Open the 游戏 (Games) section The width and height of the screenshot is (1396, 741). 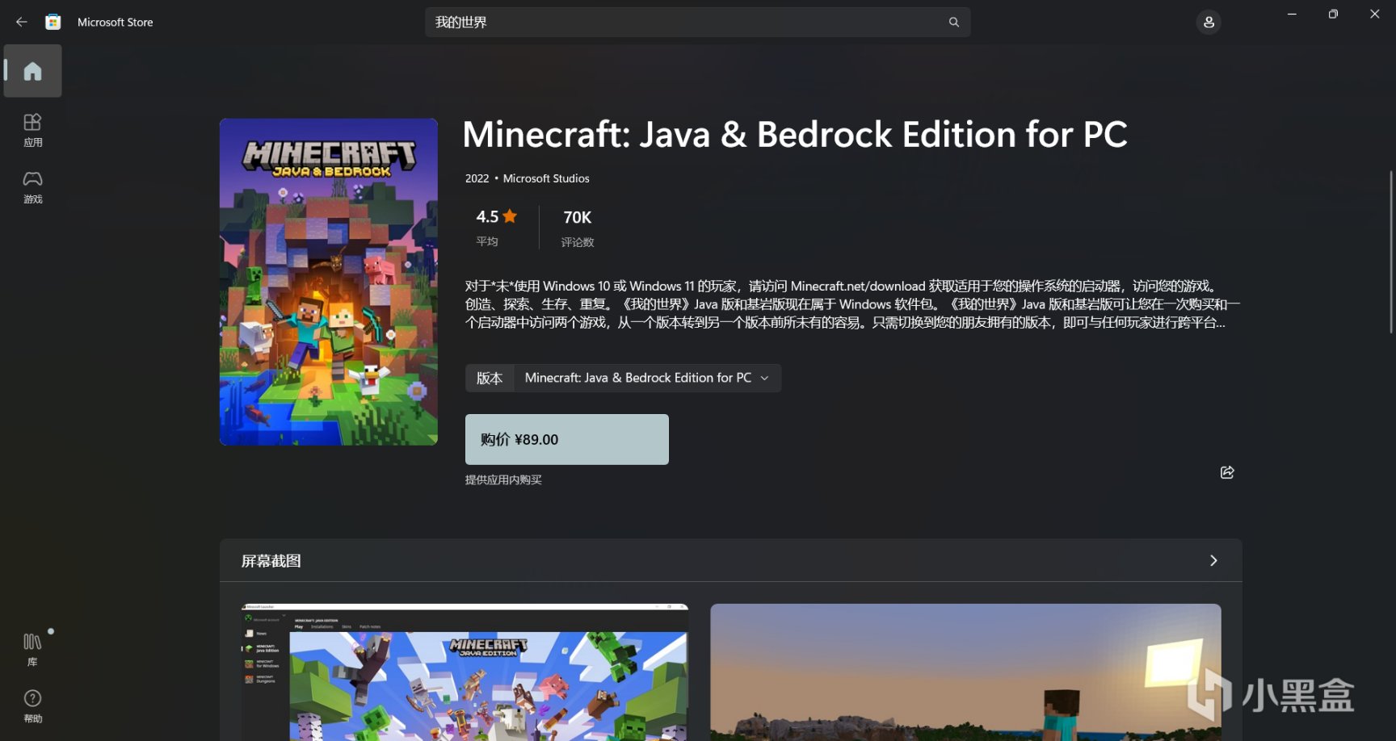[32, 186]
